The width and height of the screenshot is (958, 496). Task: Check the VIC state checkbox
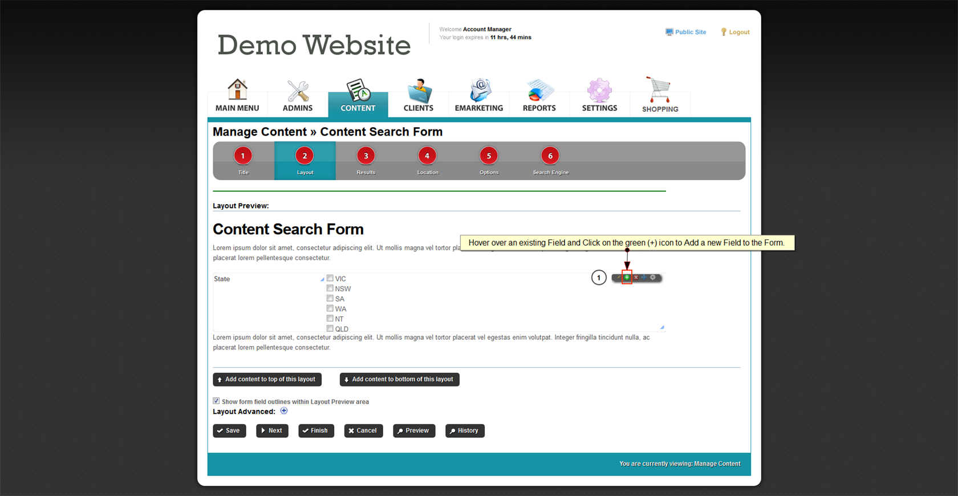[x=330, y=278]
